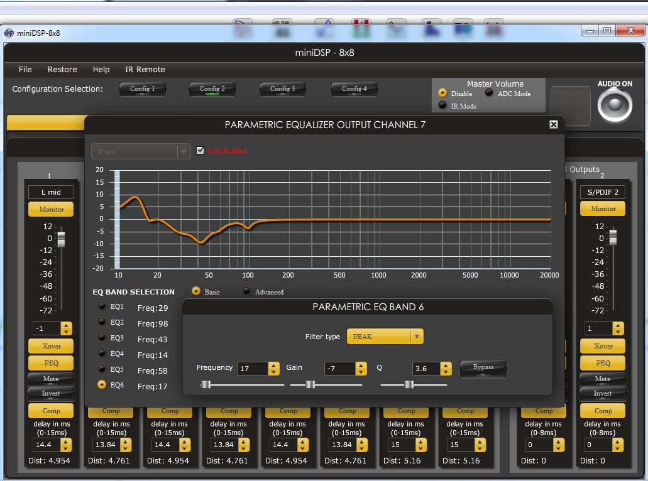This screenshot has width=648, height=481.
Task: Edit the S/PDIF 2 channel name field
Action: coord(603,192)
